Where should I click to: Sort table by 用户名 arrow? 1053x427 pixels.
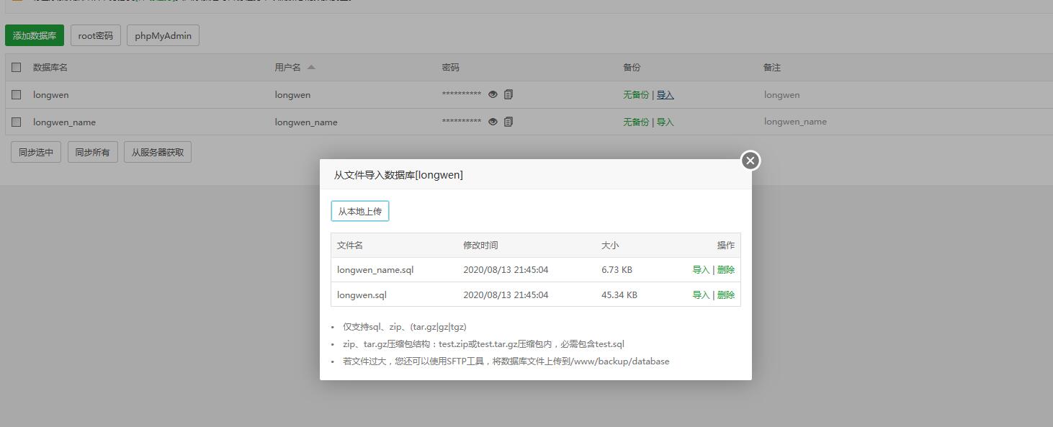tap(311, 67)
